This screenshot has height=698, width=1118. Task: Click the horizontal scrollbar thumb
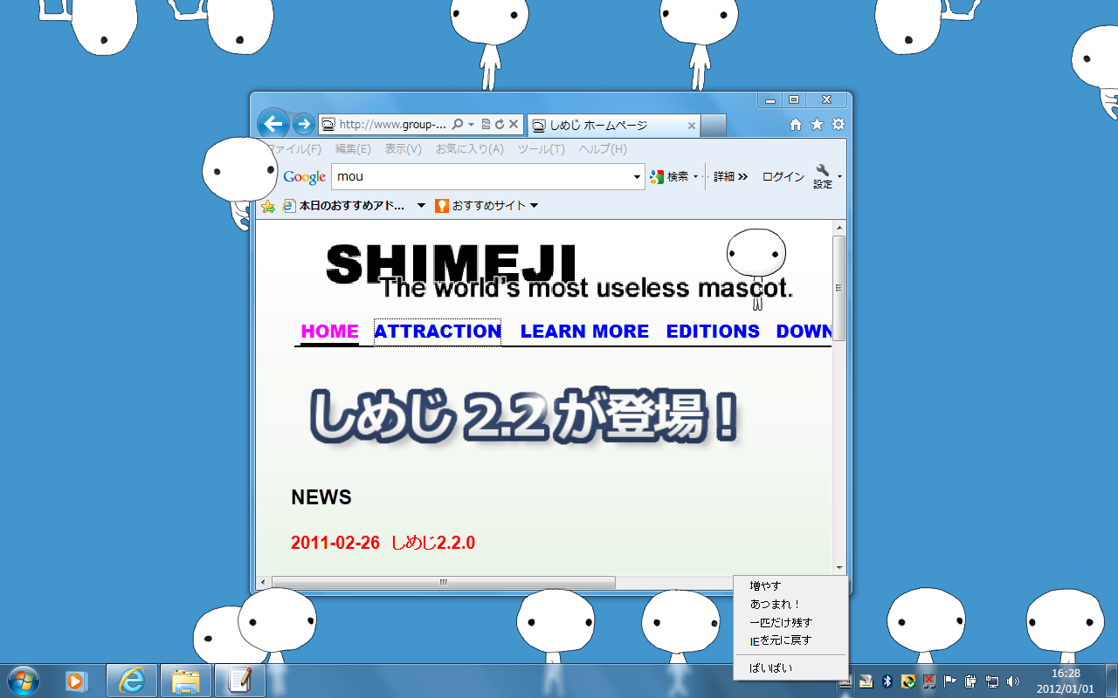[x=444, y=582]
